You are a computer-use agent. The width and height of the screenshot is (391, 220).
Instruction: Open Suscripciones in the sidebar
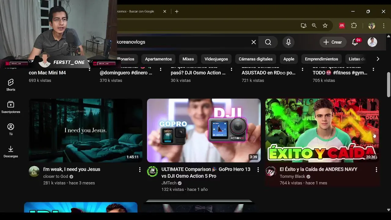point(11,107)
